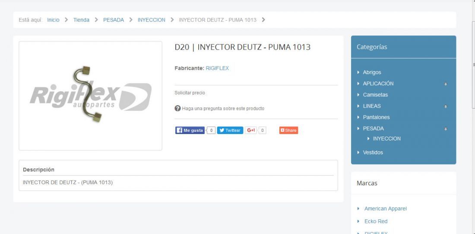The width and height of the screenshot is (475, 234).
Task: Collapse the PESADA category arrow
Action: click(x=446, y=129)
